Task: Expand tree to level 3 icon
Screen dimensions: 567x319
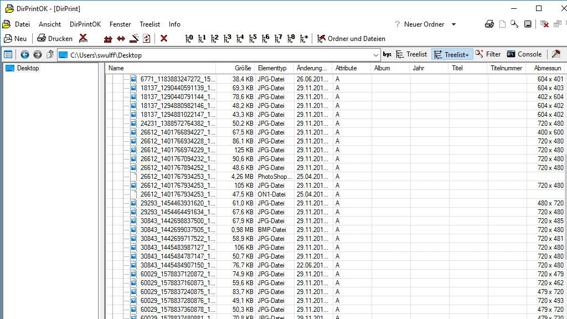Action: (228, 39)
